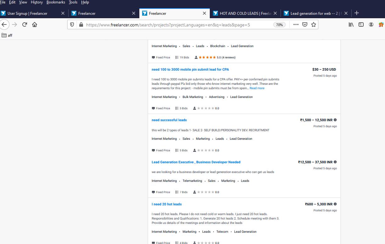Open the Bookmarks menu
Viewport: 385px width, 244px height.
(x=56, y=2)
